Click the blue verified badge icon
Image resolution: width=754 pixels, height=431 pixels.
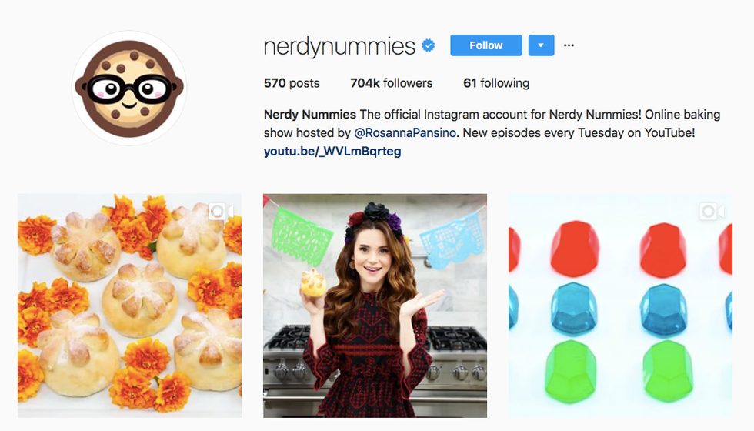tap(428, 45)
